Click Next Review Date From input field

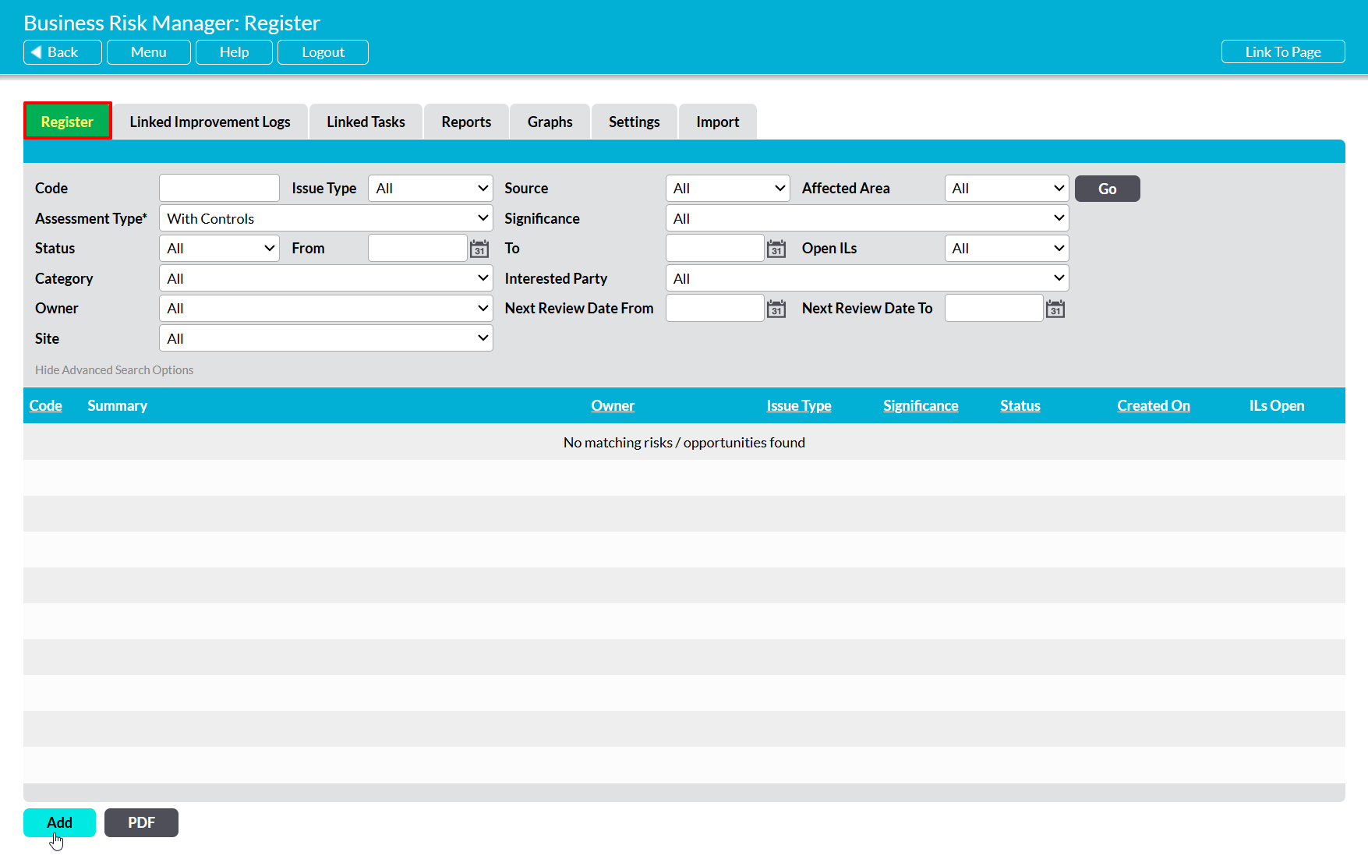point(715,309)
